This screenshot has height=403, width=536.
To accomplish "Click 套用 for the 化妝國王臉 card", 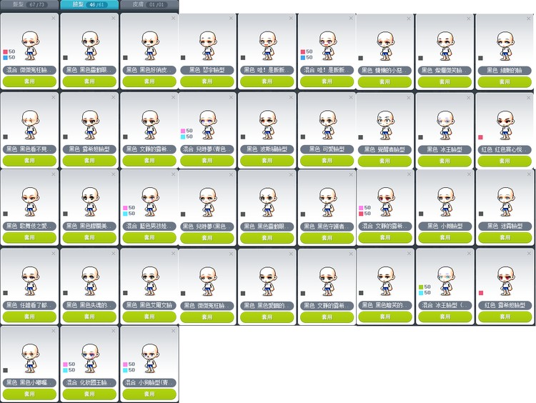I will [89, 394].
